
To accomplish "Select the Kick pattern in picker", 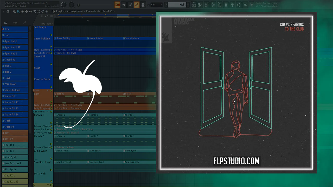I will click(x=15, y=29).
